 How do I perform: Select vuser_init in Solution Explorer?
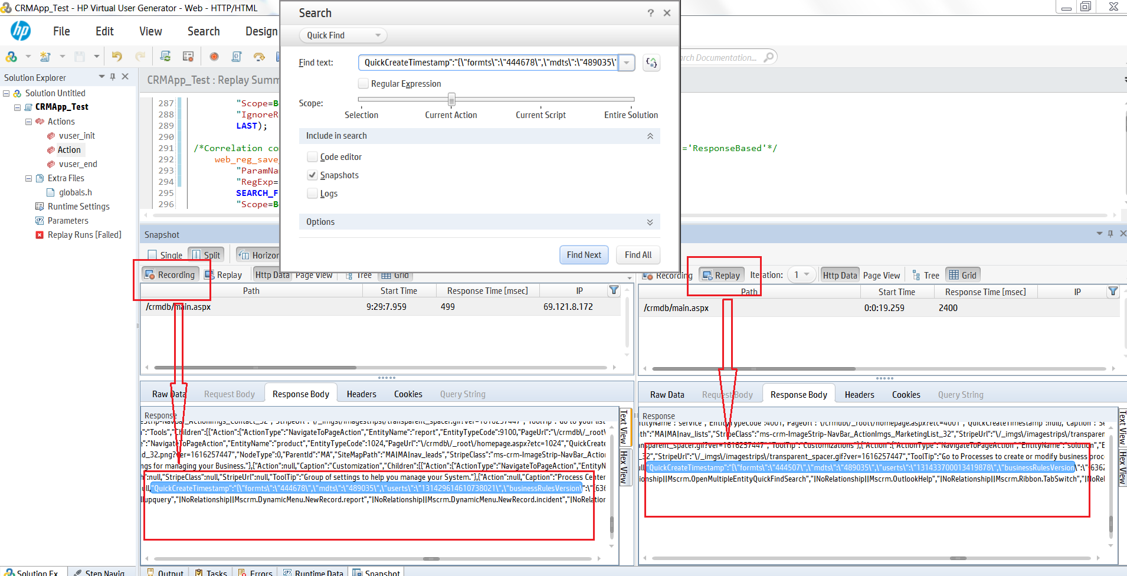77,136
